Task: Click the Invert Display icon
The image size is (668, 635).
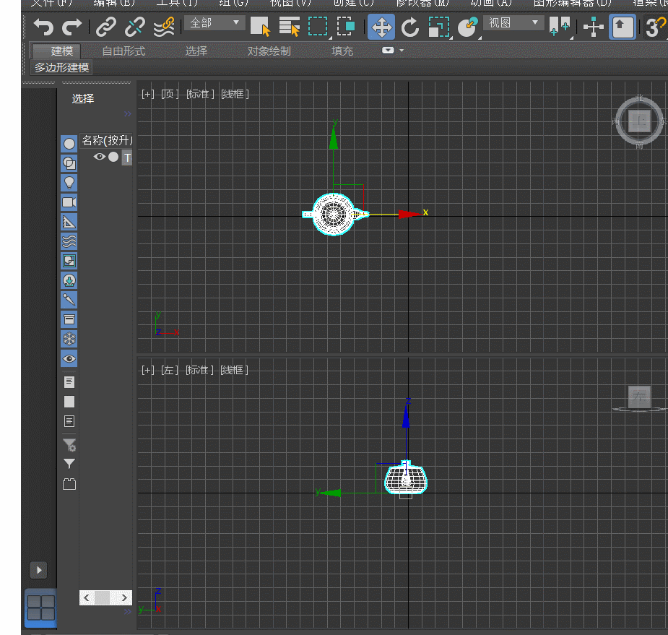Action: click(x=69, y=421)
